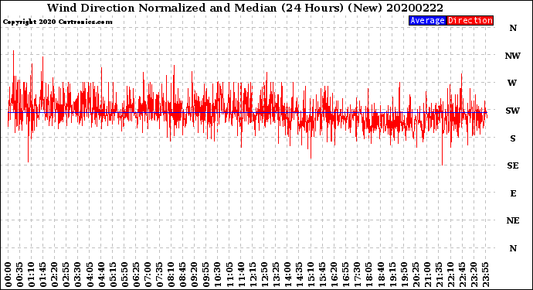Click the 12:50 time axis label
This screenshot has width=533, height=290.
pos(264,275)
